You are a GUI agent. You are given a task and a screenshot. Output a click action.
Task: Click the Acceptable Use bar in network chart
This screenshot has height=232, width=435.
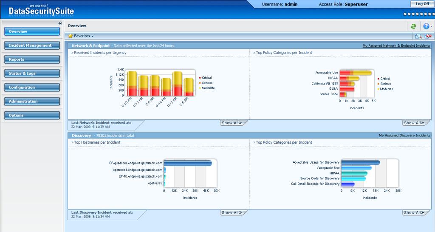point(356,73)
